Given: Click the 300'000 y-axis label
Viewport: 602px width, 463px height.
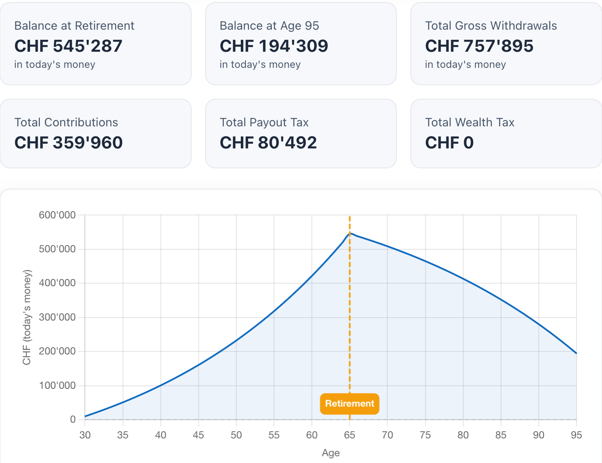Looking at the screenshot, I should [57, 317].
